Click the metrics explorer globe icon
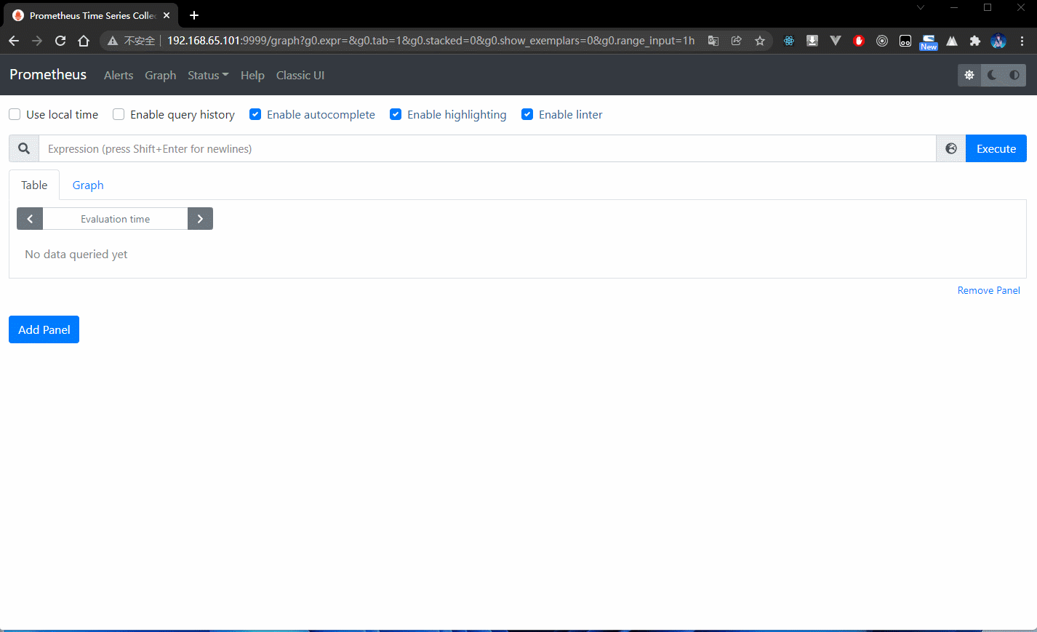This screenshot has width=1037, height=632. pyautogui.click(x=951, y=148)
